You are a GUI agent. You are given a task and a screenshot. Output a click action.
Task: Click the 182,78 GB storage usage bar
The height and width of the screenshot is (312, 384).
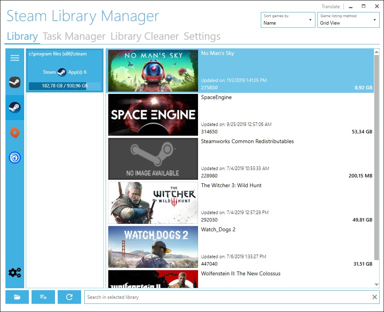point(65,86)
